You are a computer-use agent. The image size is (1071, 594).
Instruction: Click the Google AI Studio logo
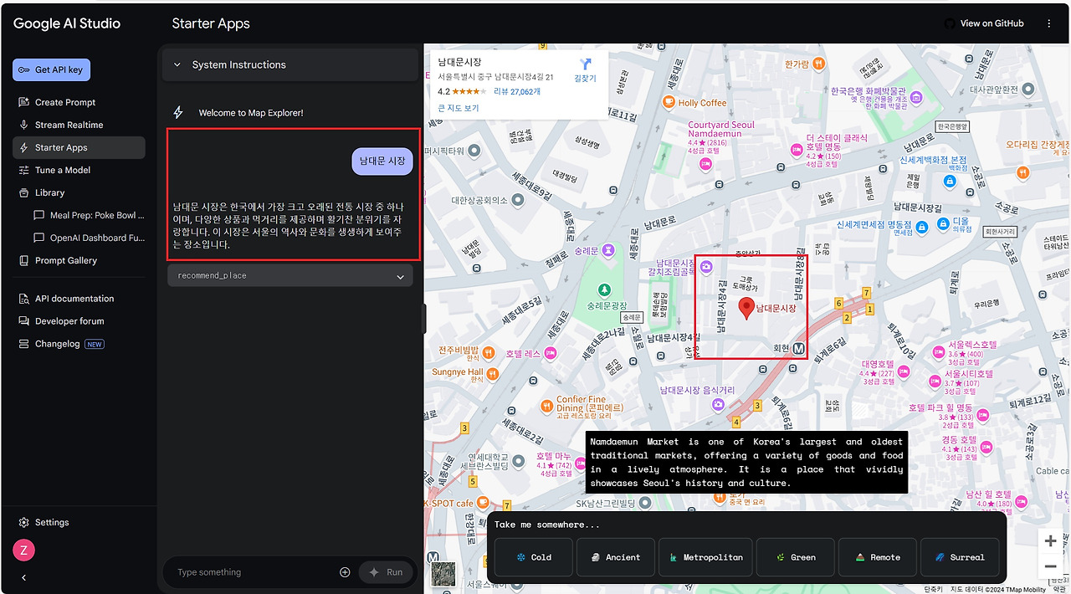coord(67,23)
